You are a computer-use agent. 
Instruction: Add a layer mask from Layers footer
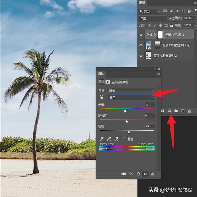click(x=163, y=111)
